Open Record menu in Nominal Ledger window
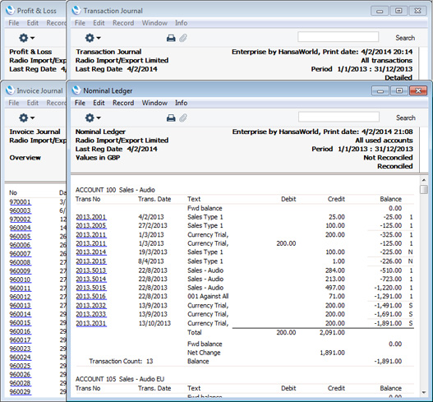This screenshot has height=402, width=433. [123, 103]
